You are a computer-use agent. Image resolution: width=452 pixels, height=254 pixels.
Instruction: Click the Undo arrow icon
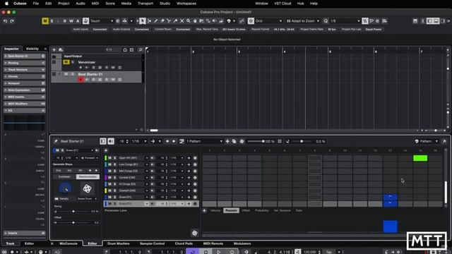click(x=5, y=21)
